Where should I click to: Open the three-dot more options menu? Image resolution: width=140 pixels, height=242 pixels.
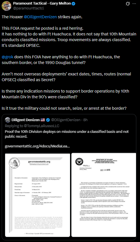[x=134, y=3]
